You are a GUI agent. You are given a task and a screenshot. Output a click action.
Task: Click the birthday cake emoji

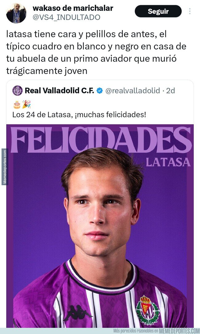pyautogui.click(x=17, y=105)
